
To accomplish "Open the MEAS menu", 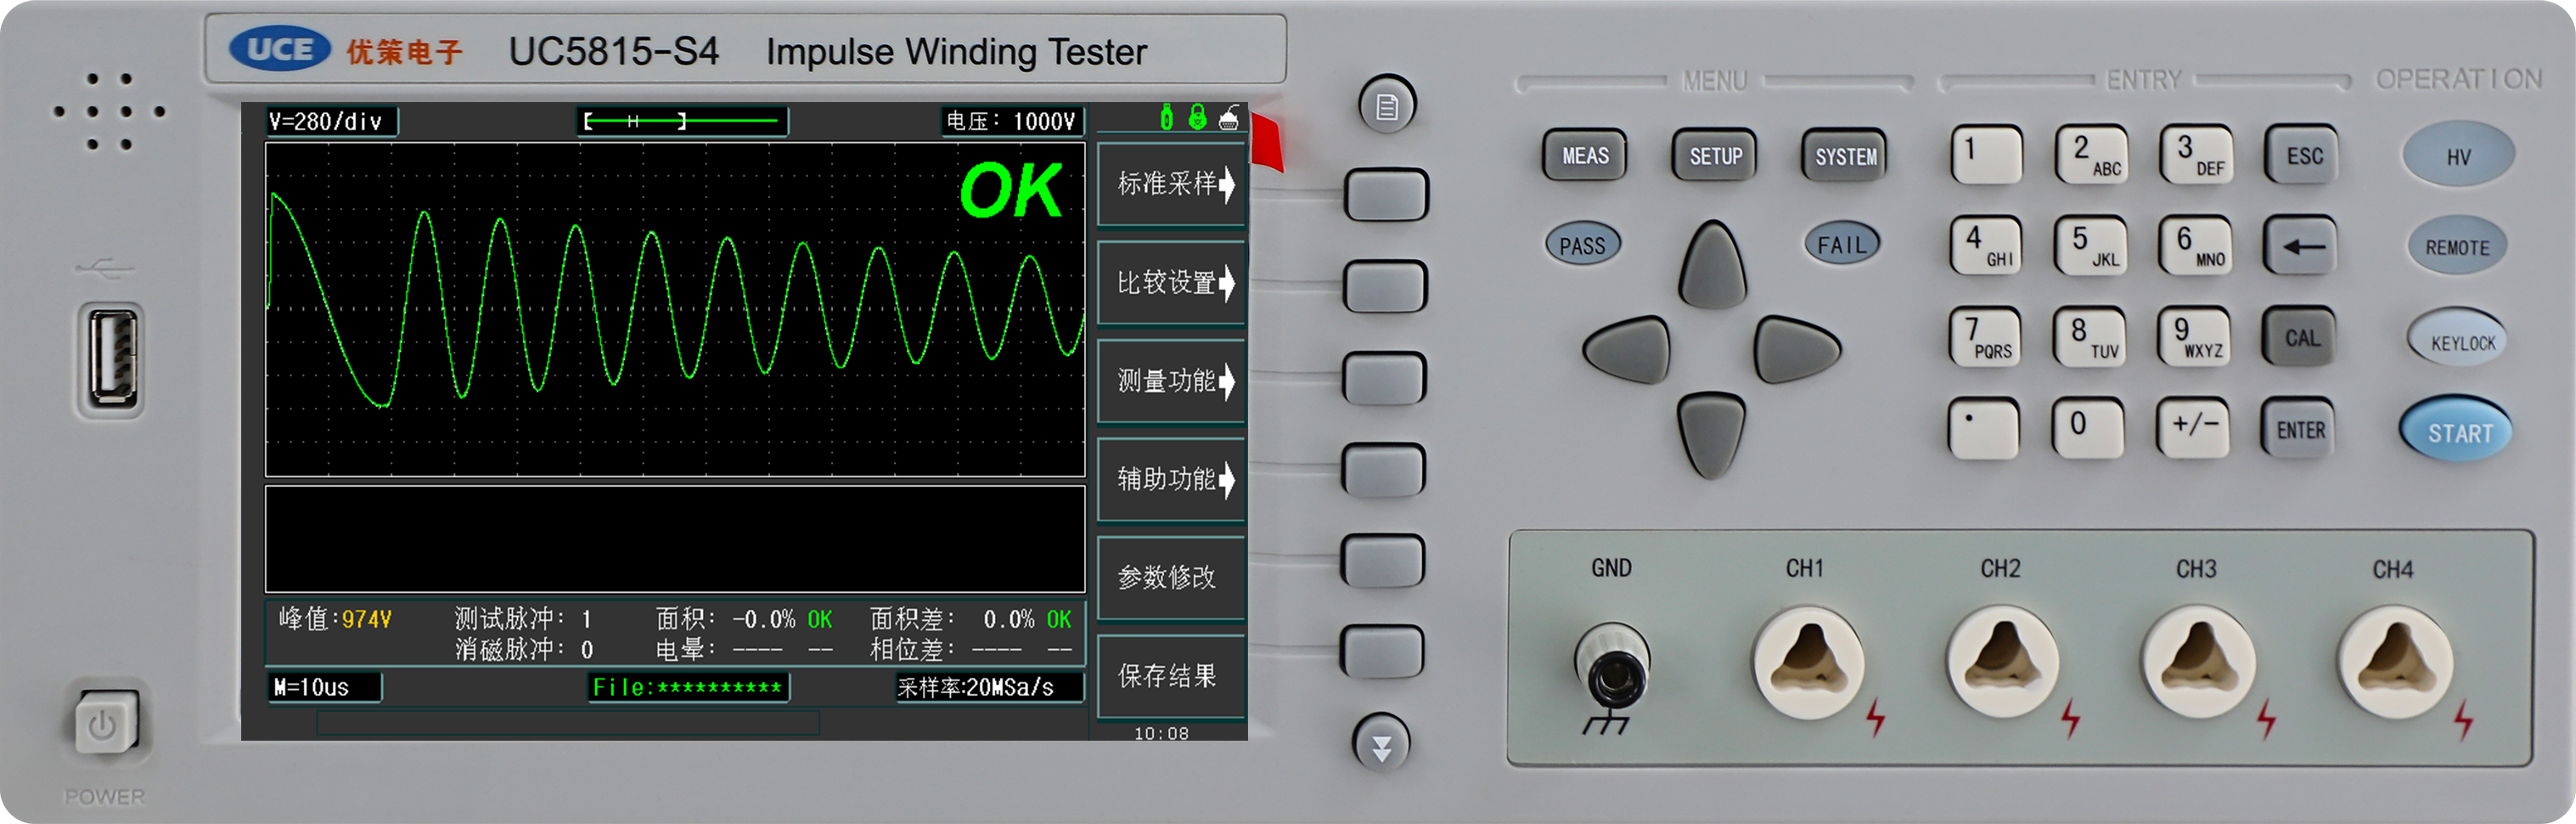I will point(1585,156).
